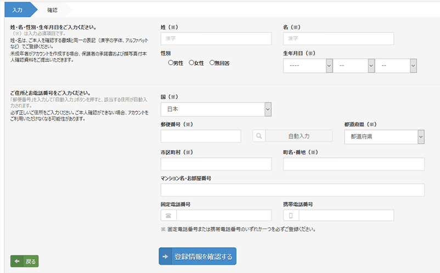Select the 男性 radio button
Viewport: 440px width, 273px height.
pos(171,63)
